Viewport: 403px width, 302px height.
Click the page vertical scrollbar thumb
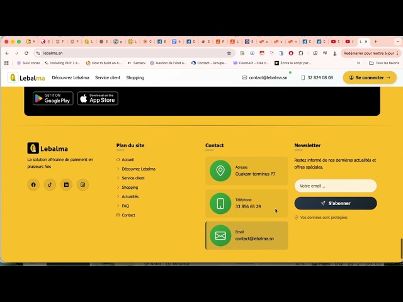tap(401, 249)
